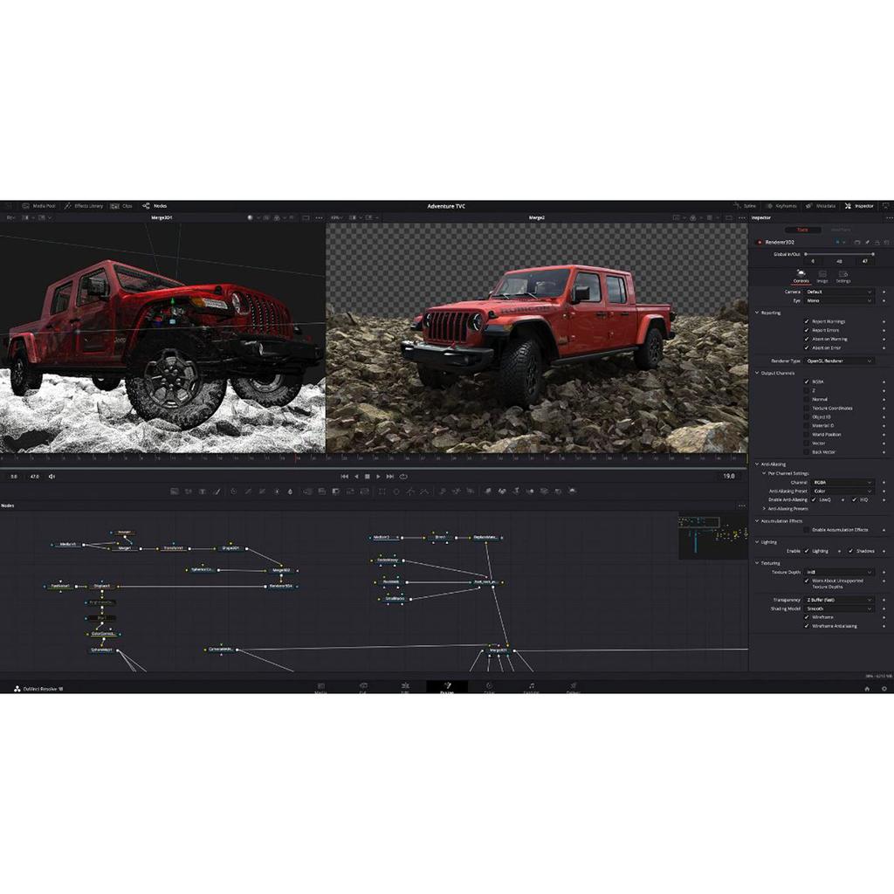Go to first frame
894x894 pixels.
pyautogui.click(x=344, y=476)
